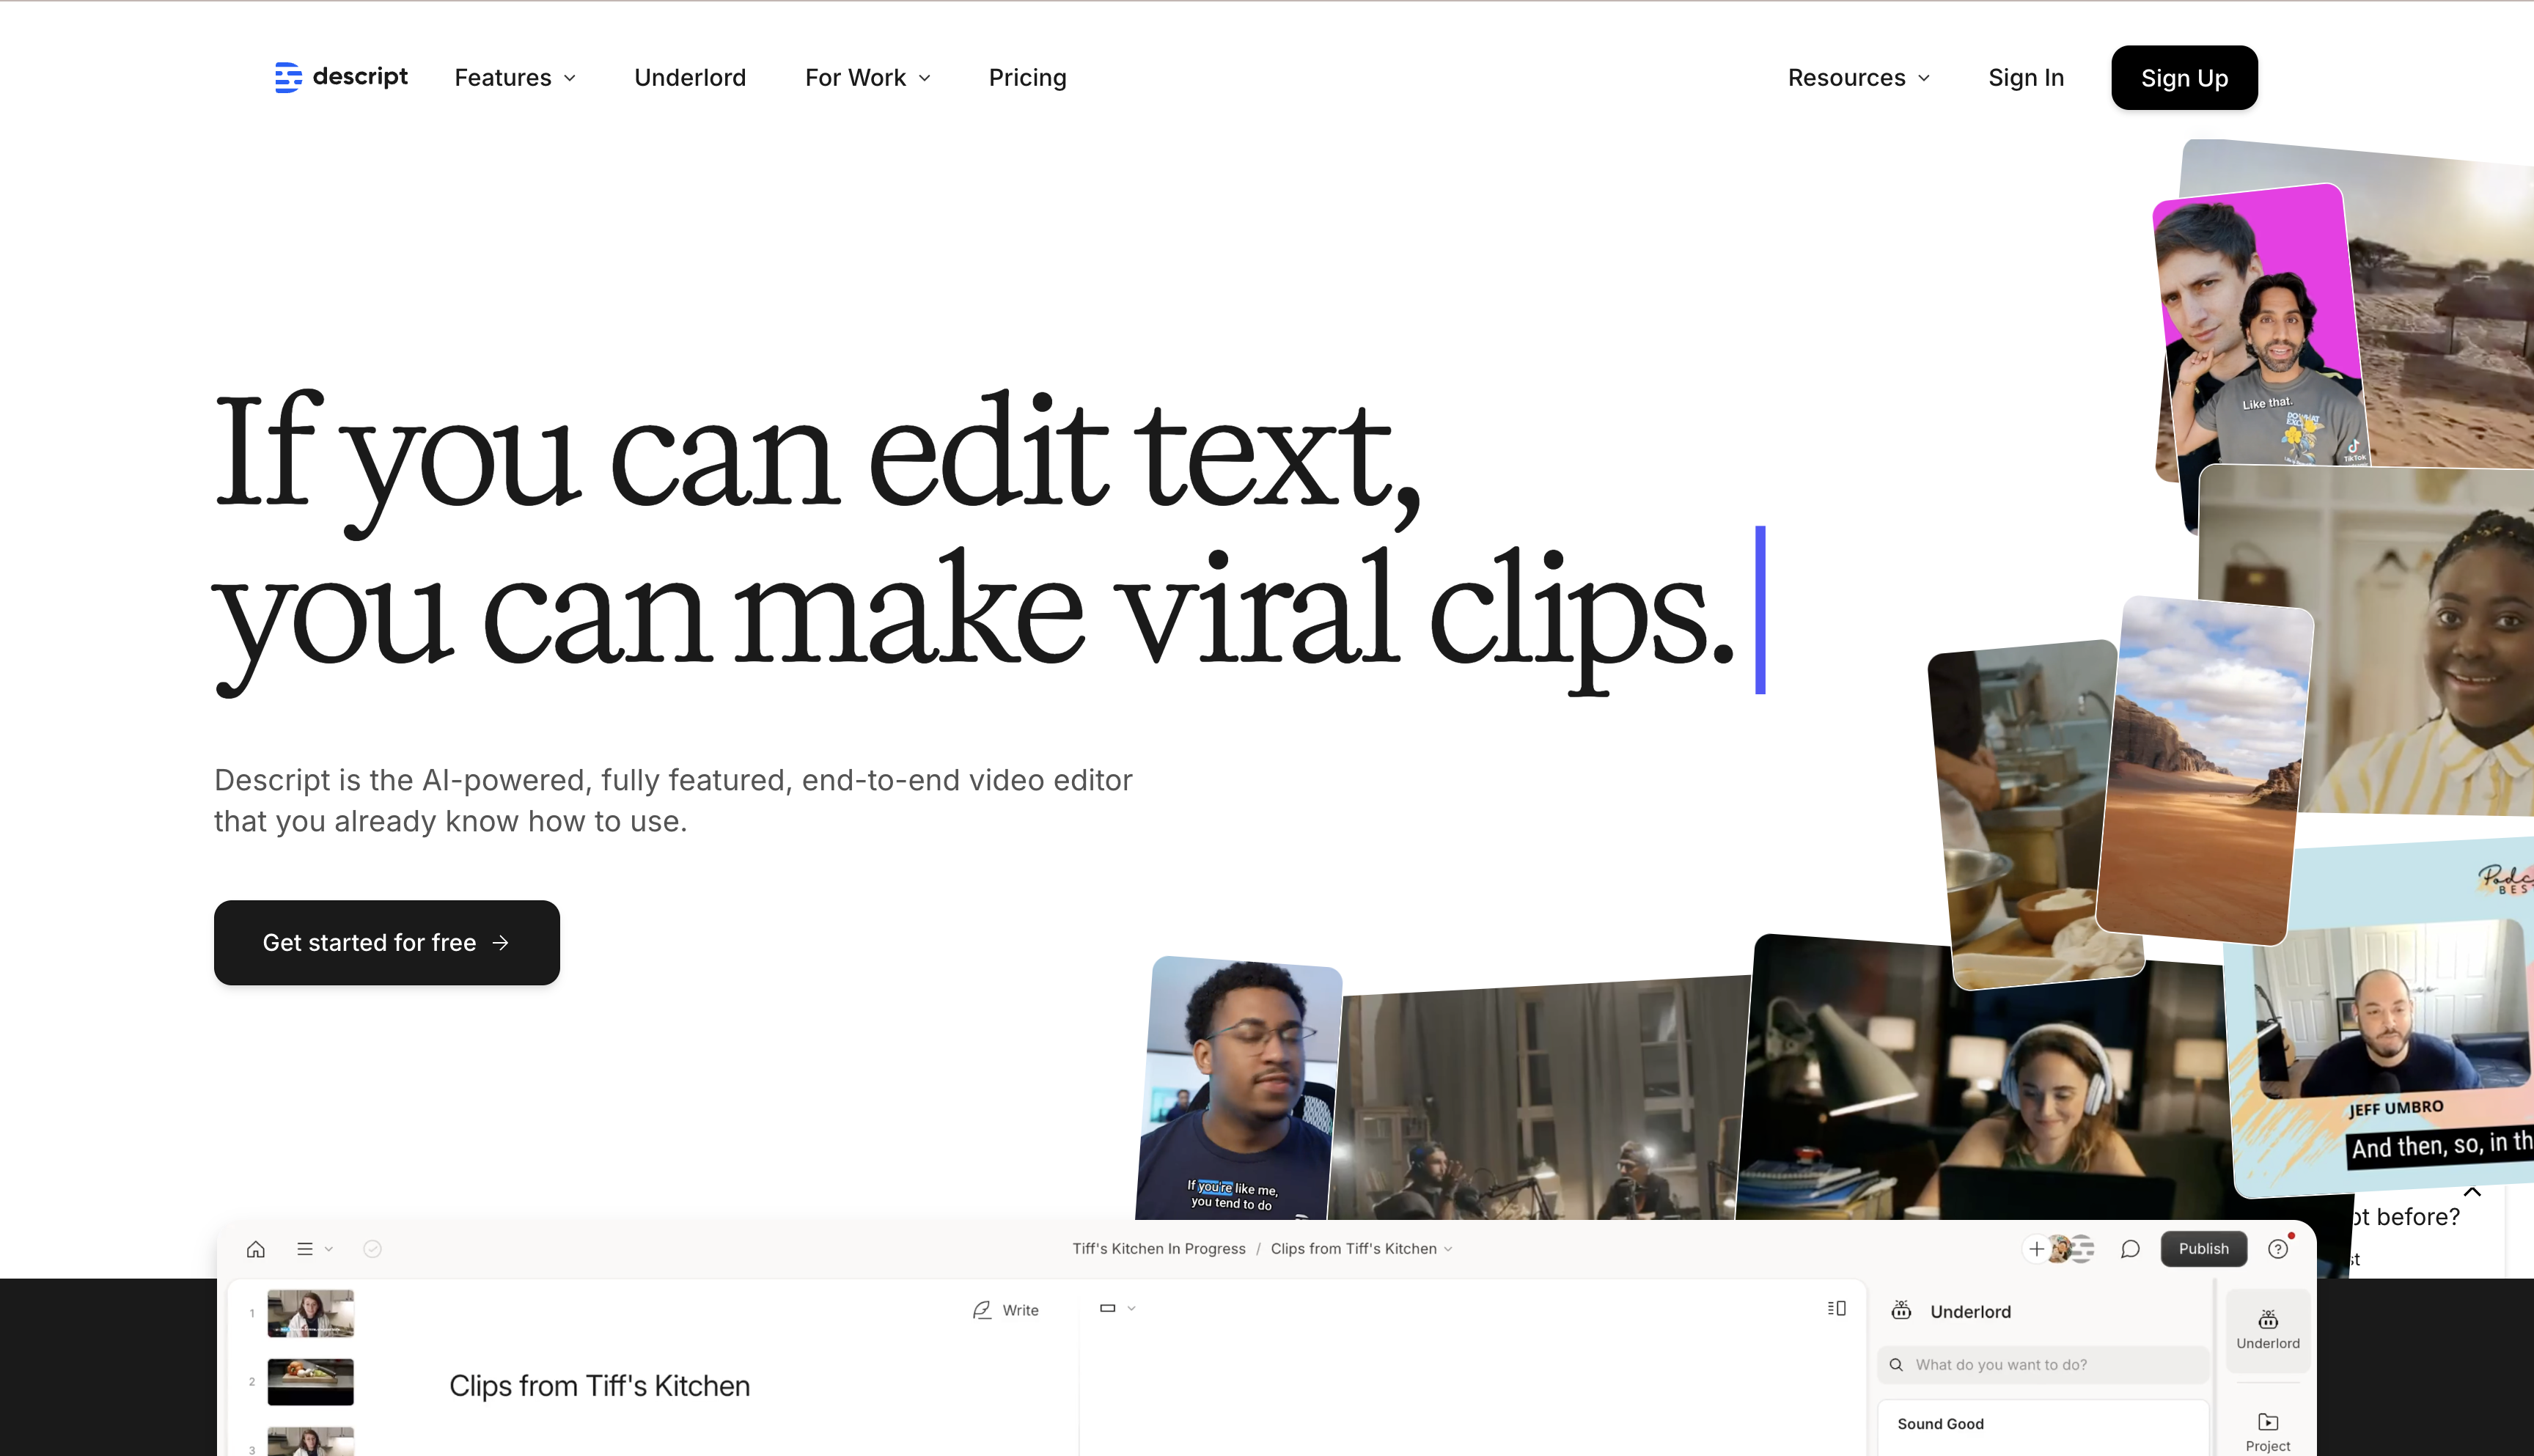Click the help question mark icon

(x=2278, y=1249)
